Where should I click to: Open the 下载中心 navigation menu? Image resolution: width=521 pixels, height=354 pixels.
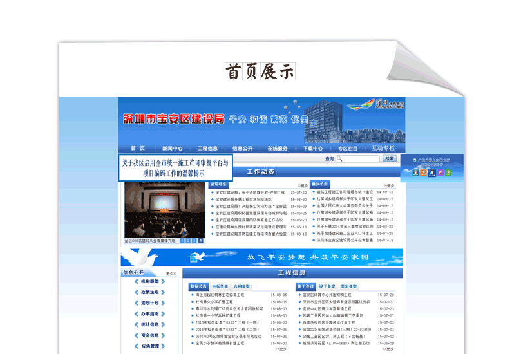[x=313, y=148]
